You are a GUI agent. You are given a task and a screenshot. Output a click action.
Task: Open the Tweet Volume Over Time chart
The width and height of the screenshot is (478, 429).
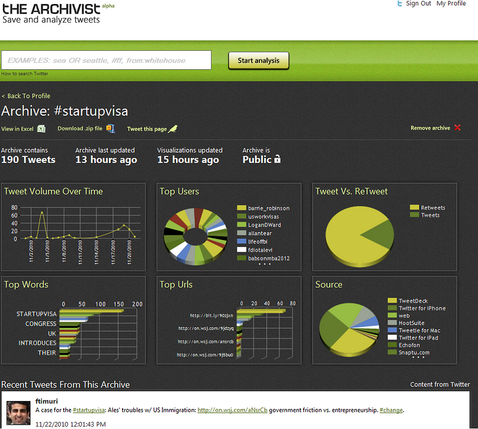click(73, 227)
